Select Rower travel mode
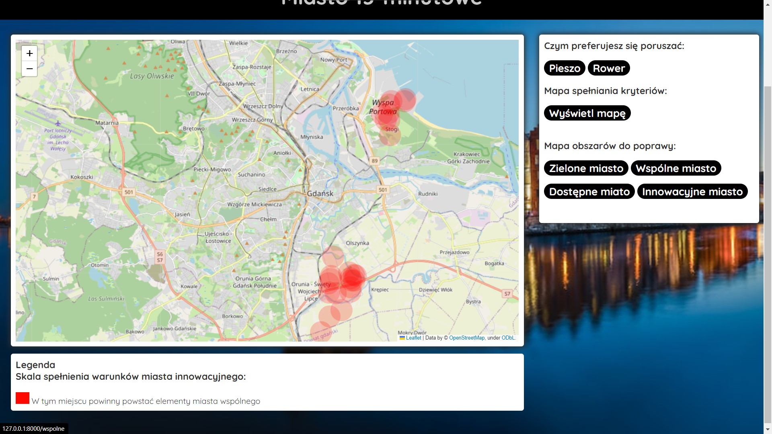Viewport: 772px width, 434px height. 608,68
